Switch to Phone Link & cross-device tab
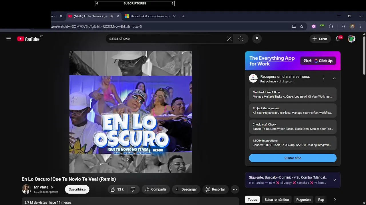Image resolution: width=366 pixels, height=205 pixels. point(150,16)
